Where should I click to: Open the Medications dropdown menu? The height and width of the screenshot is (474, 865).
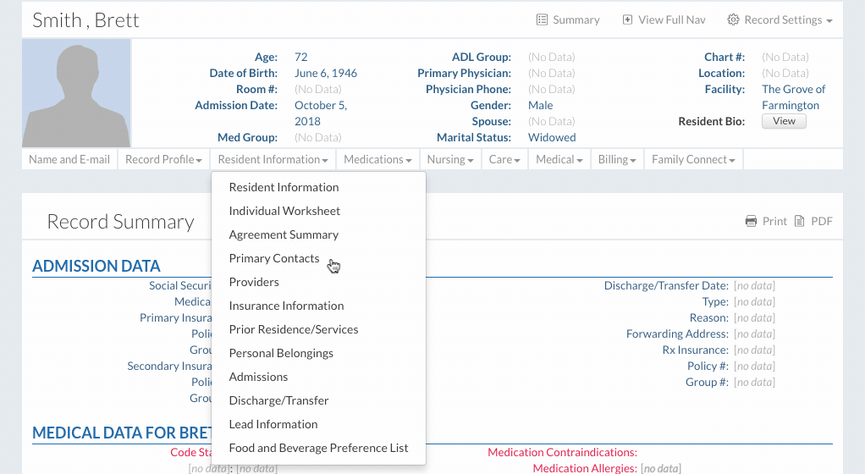(377, 159)
